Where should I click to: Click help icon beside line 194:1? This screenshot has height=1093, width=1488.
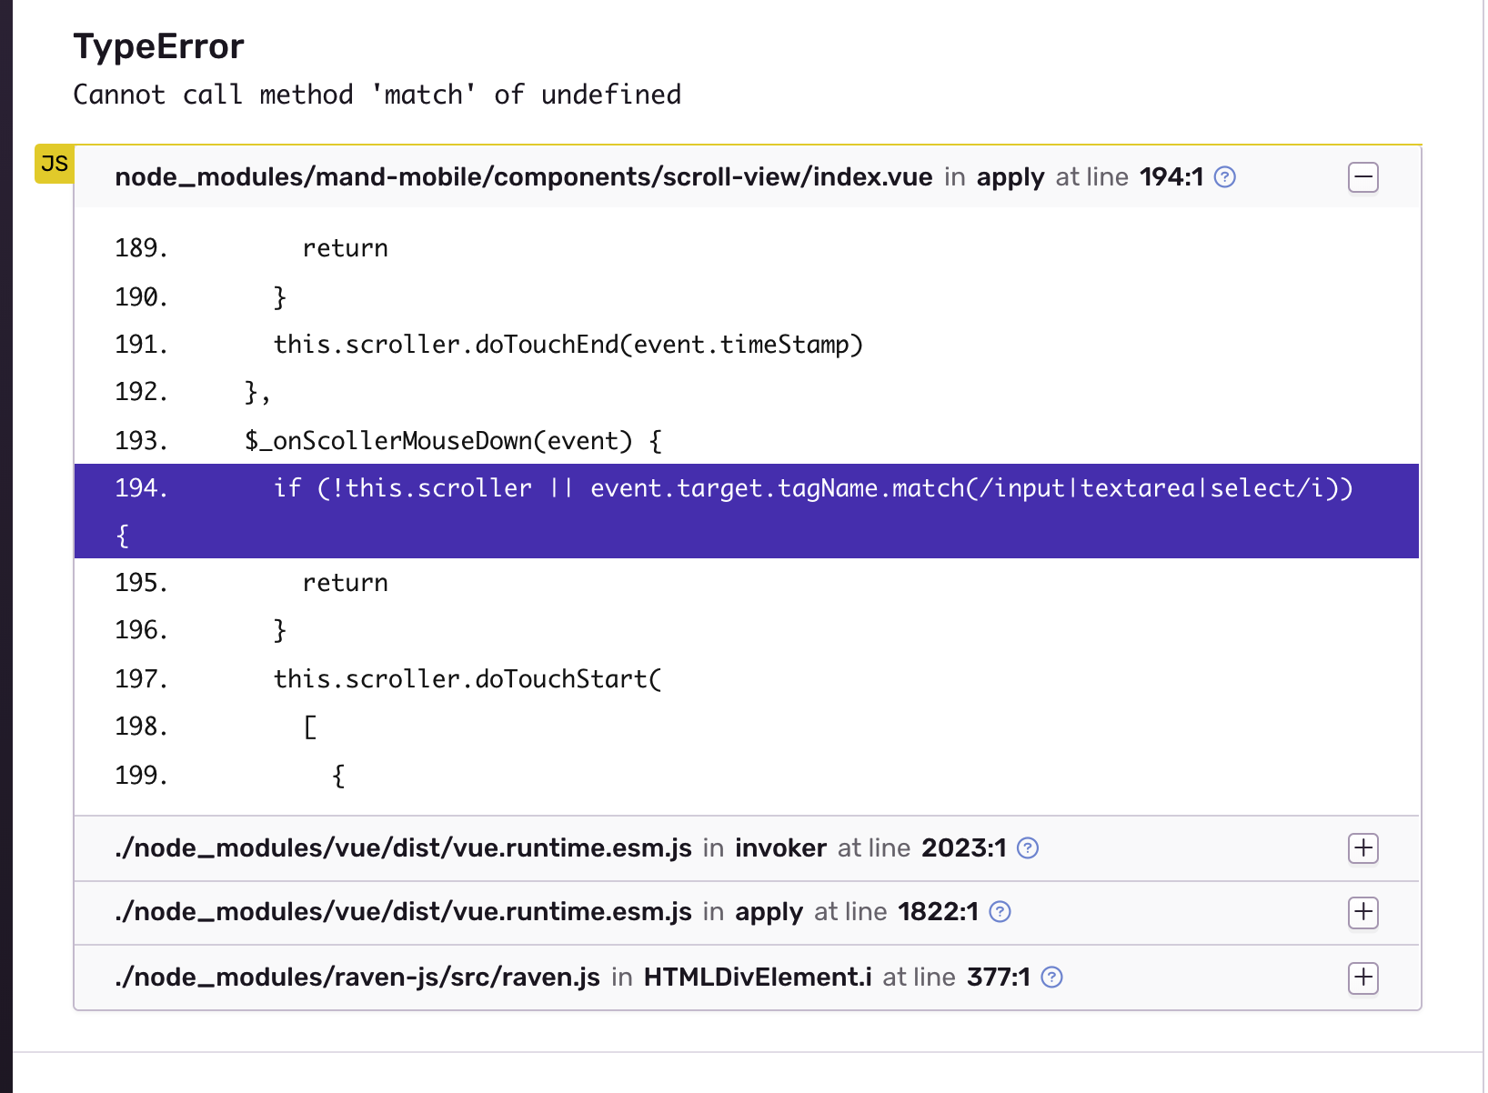tap(1225, 177)
